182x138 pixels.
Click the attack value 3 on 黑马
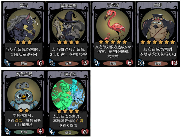(7, 63)
